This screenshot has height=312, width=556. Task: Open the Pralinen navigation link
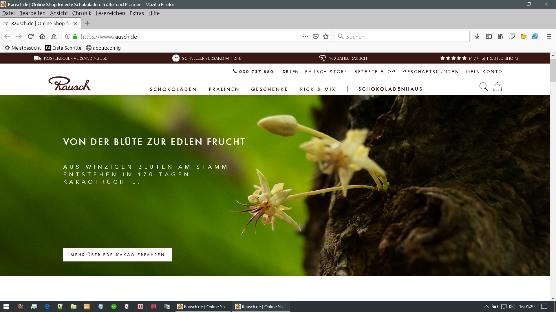[224, 89]
